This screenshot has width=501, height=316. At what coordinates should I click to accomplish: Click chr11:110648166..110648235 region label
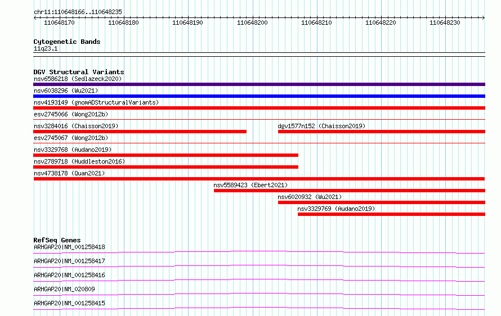click(78, 12)
